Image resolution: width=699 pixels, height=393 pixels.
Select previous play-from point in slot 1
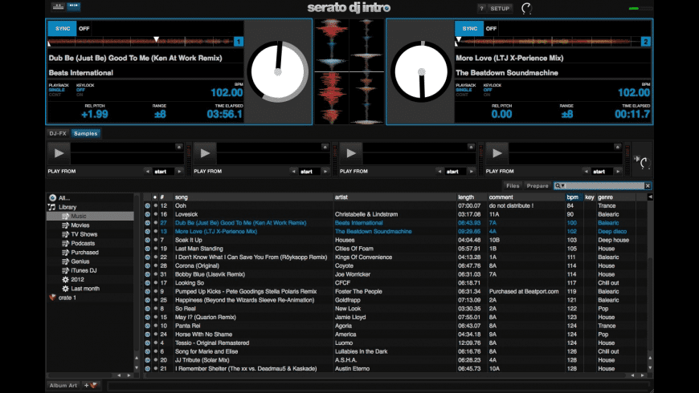[x=148, y=172]
